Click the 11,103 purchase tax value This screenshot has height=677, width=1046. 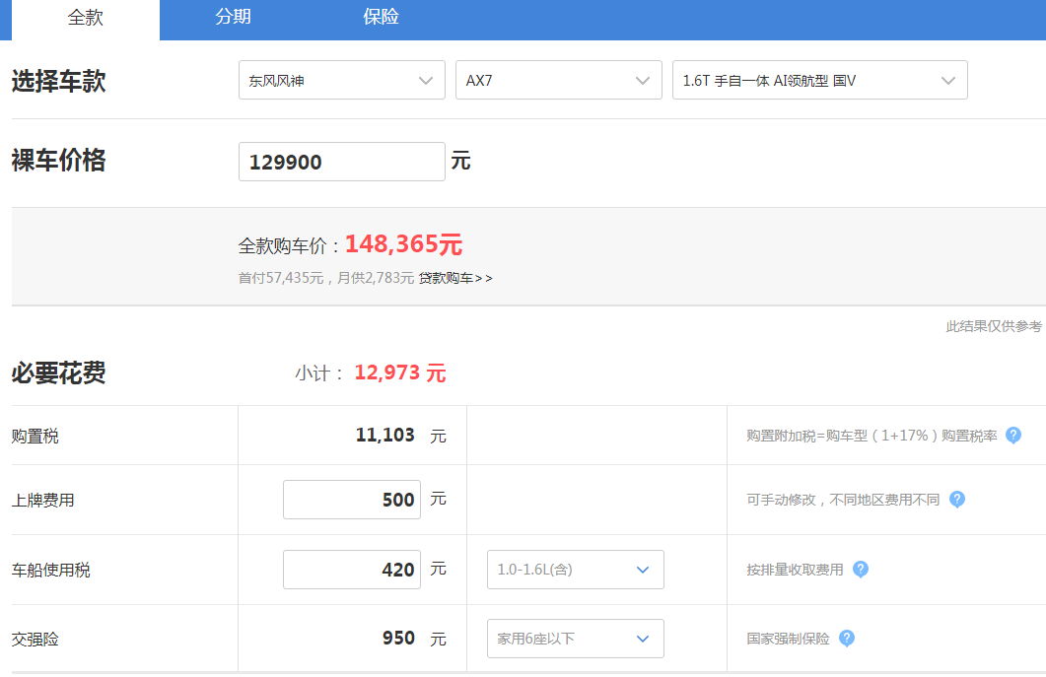(x=384, y=435)
